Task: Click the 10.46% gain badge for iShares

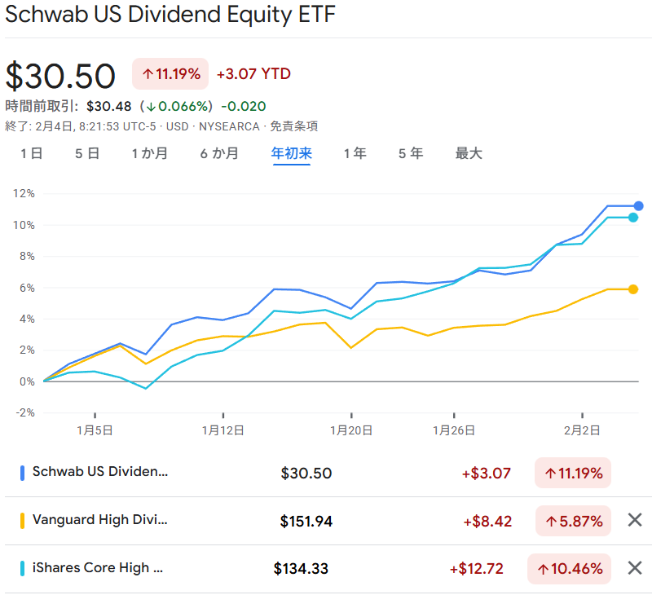Action: pyautogui.click(x=569, y=568)
